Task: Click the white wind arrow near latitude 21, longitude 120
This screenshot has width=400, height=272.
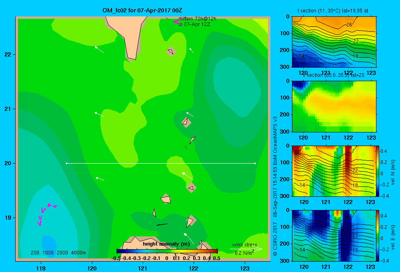Action: coord(99,114)
